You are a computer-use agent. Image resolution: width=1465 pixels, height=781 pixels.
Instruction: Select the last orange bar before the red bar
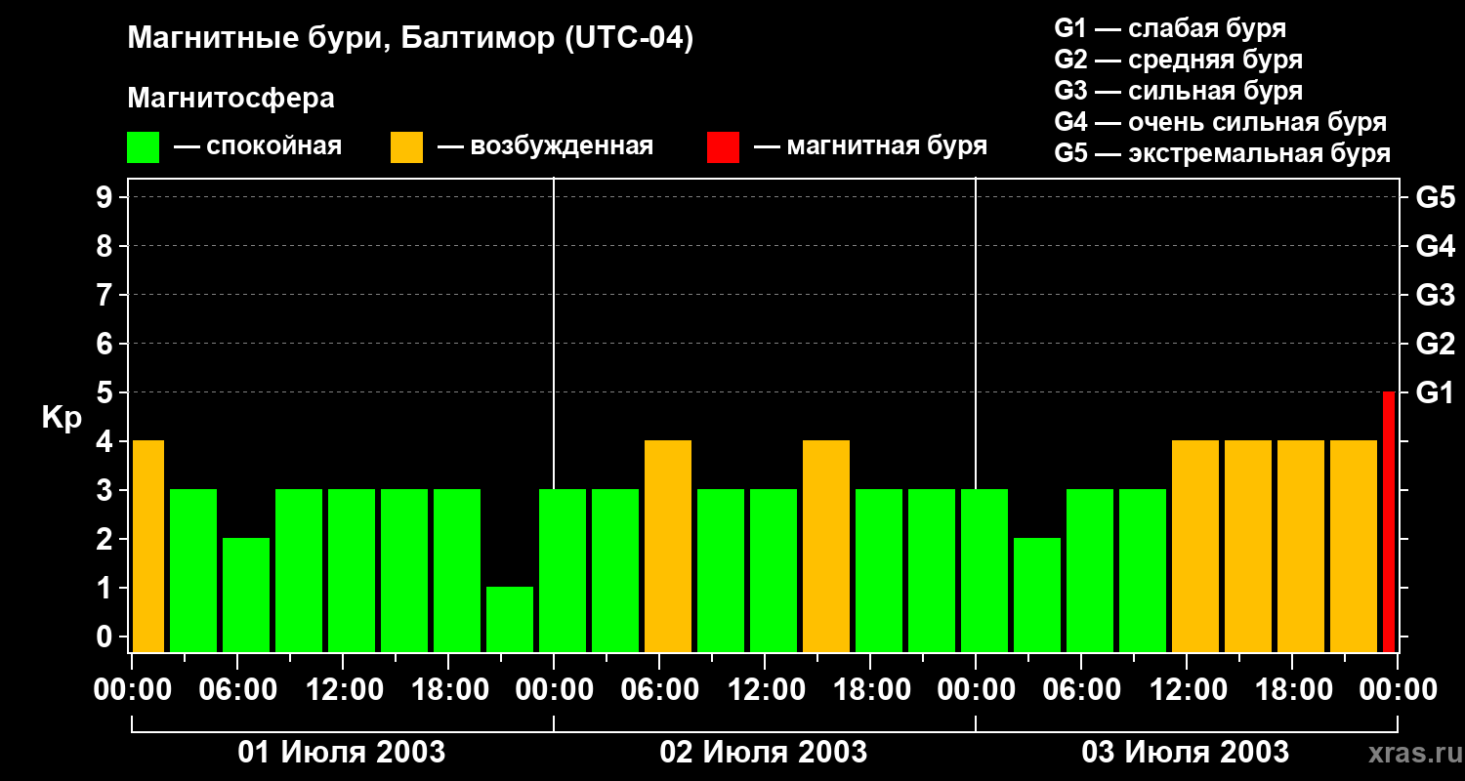pos(1354,546)
